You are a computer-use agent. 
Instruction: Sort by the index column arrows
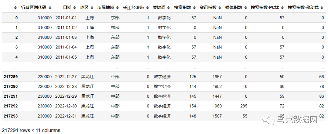point(15,8)
